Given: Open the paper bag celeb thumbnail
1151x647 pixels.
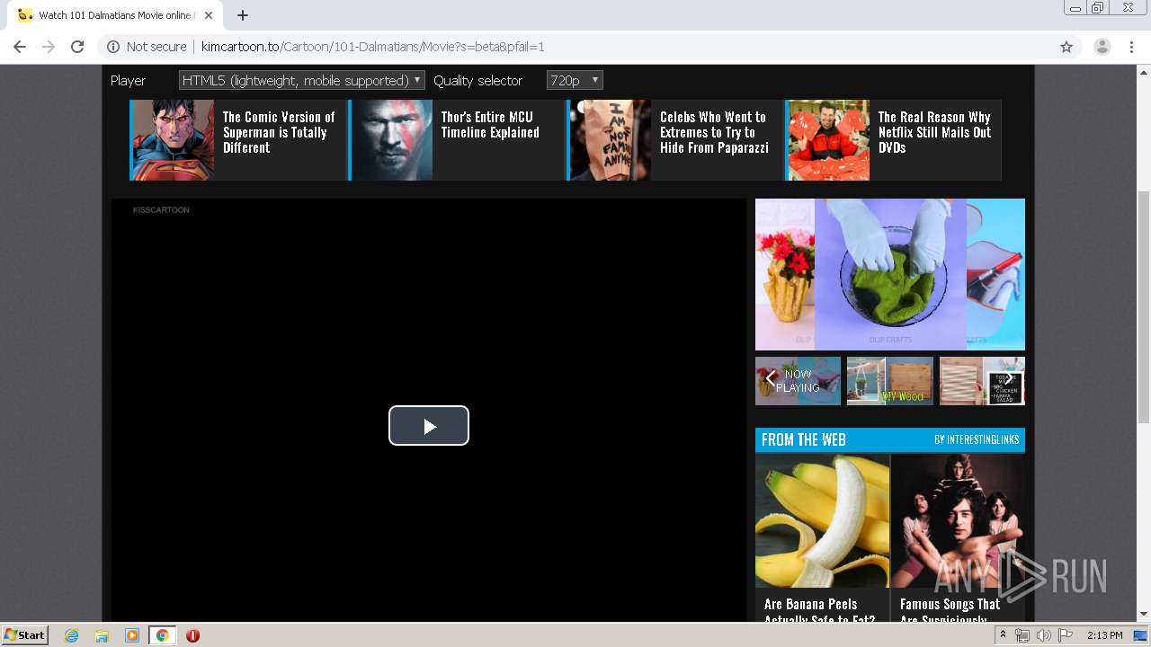Looking at the screenshot, I should (610, 140).
